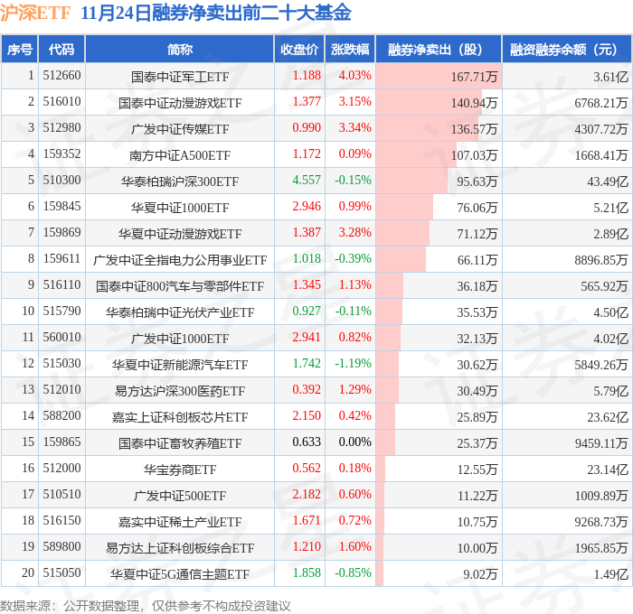Select 嘉实上证科创板芯片ETF name
Screen dimensions: 633x614
180,417
